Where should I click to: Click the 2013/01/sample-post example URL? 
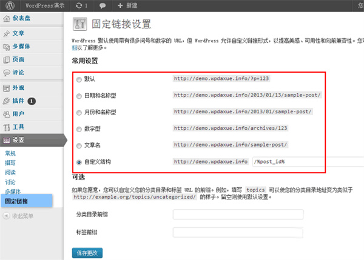[243, 112]
